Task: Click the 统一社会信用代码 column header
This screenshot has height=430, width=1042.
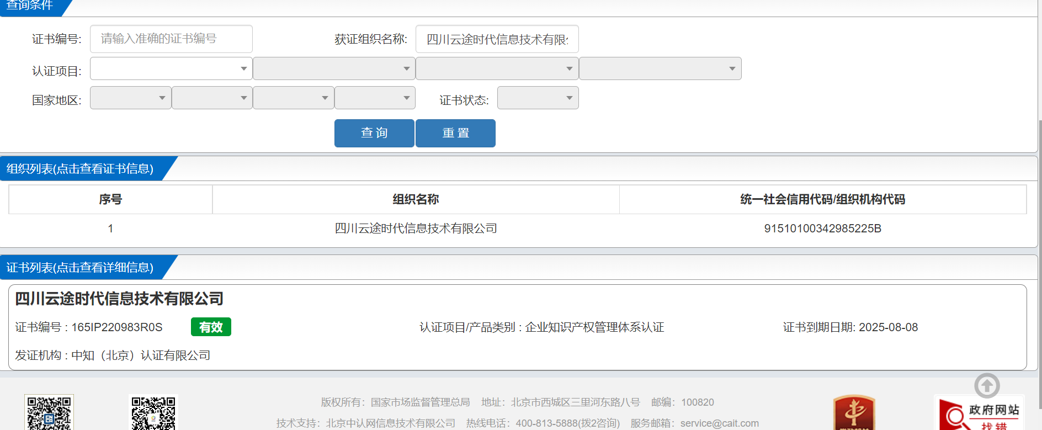Action: coord(822,199)
